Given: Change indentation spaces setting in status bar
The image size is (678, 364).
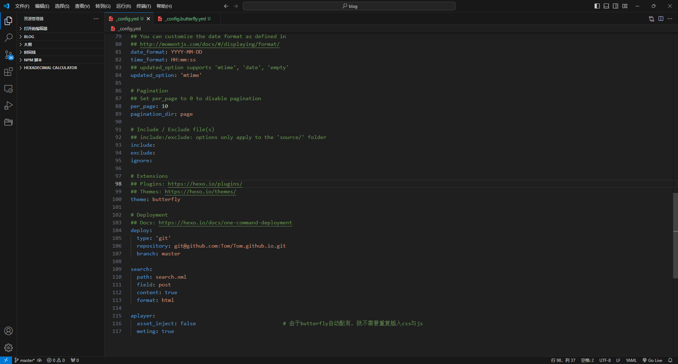Looking at the screenshot, I should tap(587, 360).
